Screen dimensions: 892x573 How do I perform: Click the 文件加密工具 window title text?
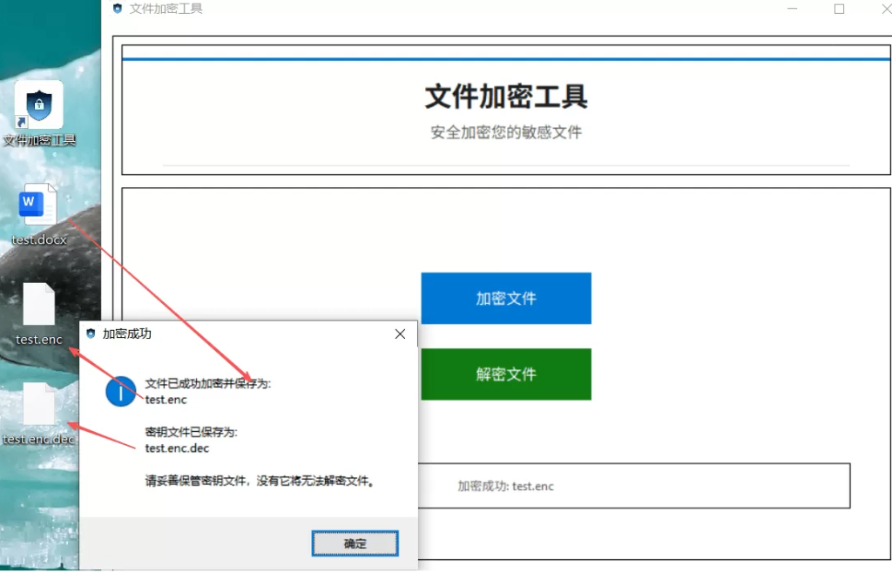[166, 9]
